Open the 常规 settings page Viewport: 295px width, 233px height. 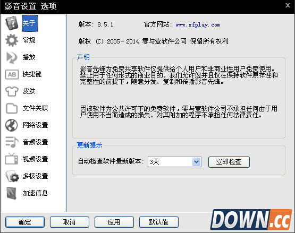coord(29,40)
